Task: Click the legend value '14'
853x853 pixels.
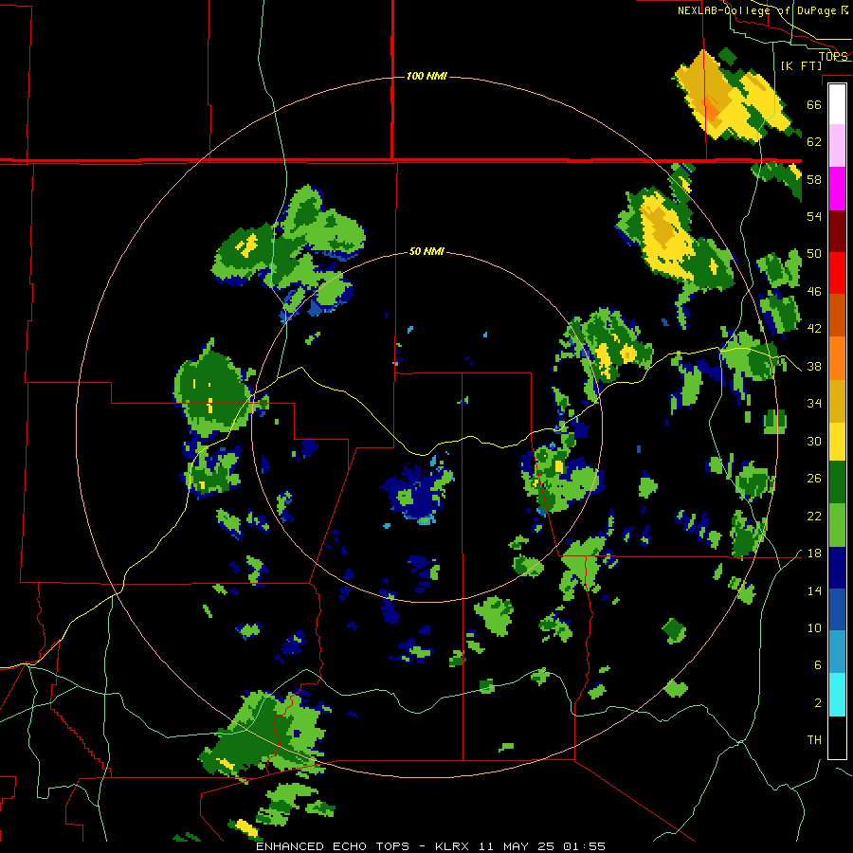Action: (x=814, y=590)
